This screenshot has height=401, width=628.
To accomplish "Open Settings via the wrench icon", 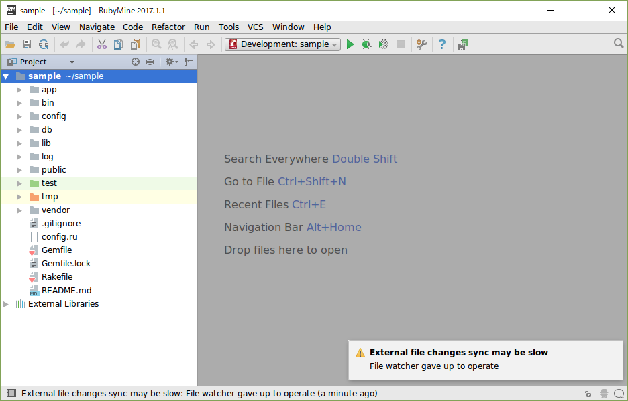I will (421, 44).
